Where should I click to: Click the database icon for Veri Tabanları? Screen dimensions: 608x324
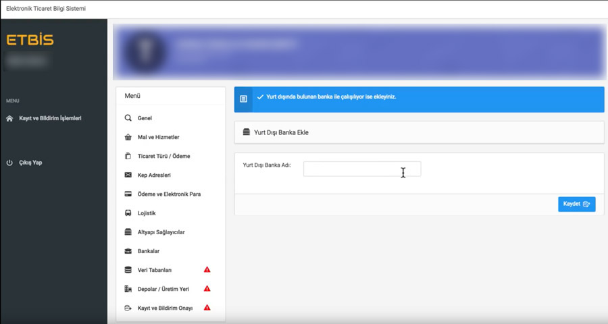[128, 270]
